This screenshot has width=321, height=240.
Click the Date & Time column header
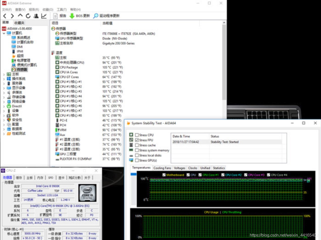190,136
